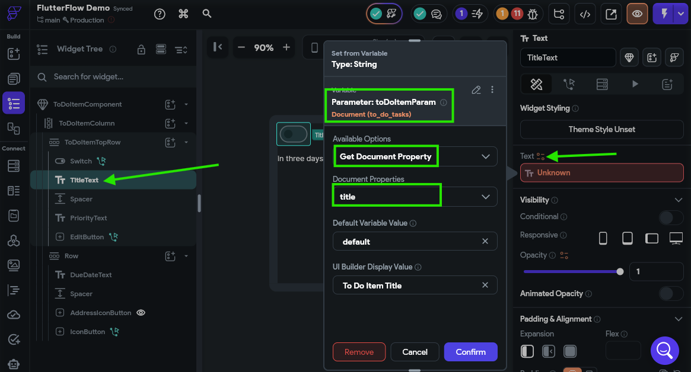
Task: Open the diamond theme widget icon
Action: tap(629, 57)
